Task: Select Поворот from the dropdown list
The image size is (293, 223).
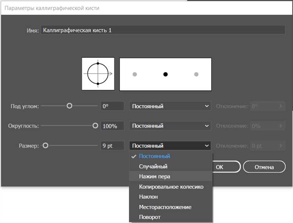Action: [x=150, y=217]
